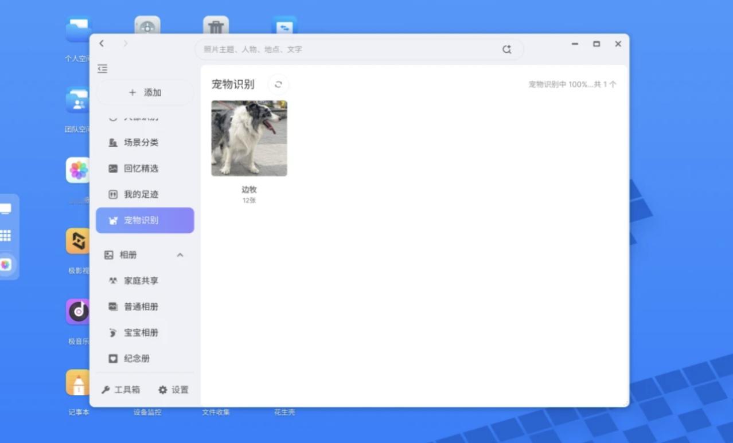733x443 pixels.
Task: Open the trash bin desktop icon
Action: coord(216,25)
